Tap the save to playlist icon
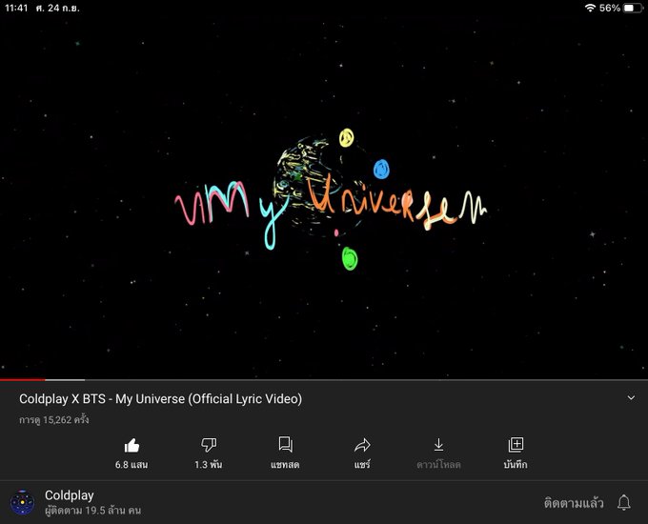Screen dimensions: 648x524 click(x=516, y=445)
